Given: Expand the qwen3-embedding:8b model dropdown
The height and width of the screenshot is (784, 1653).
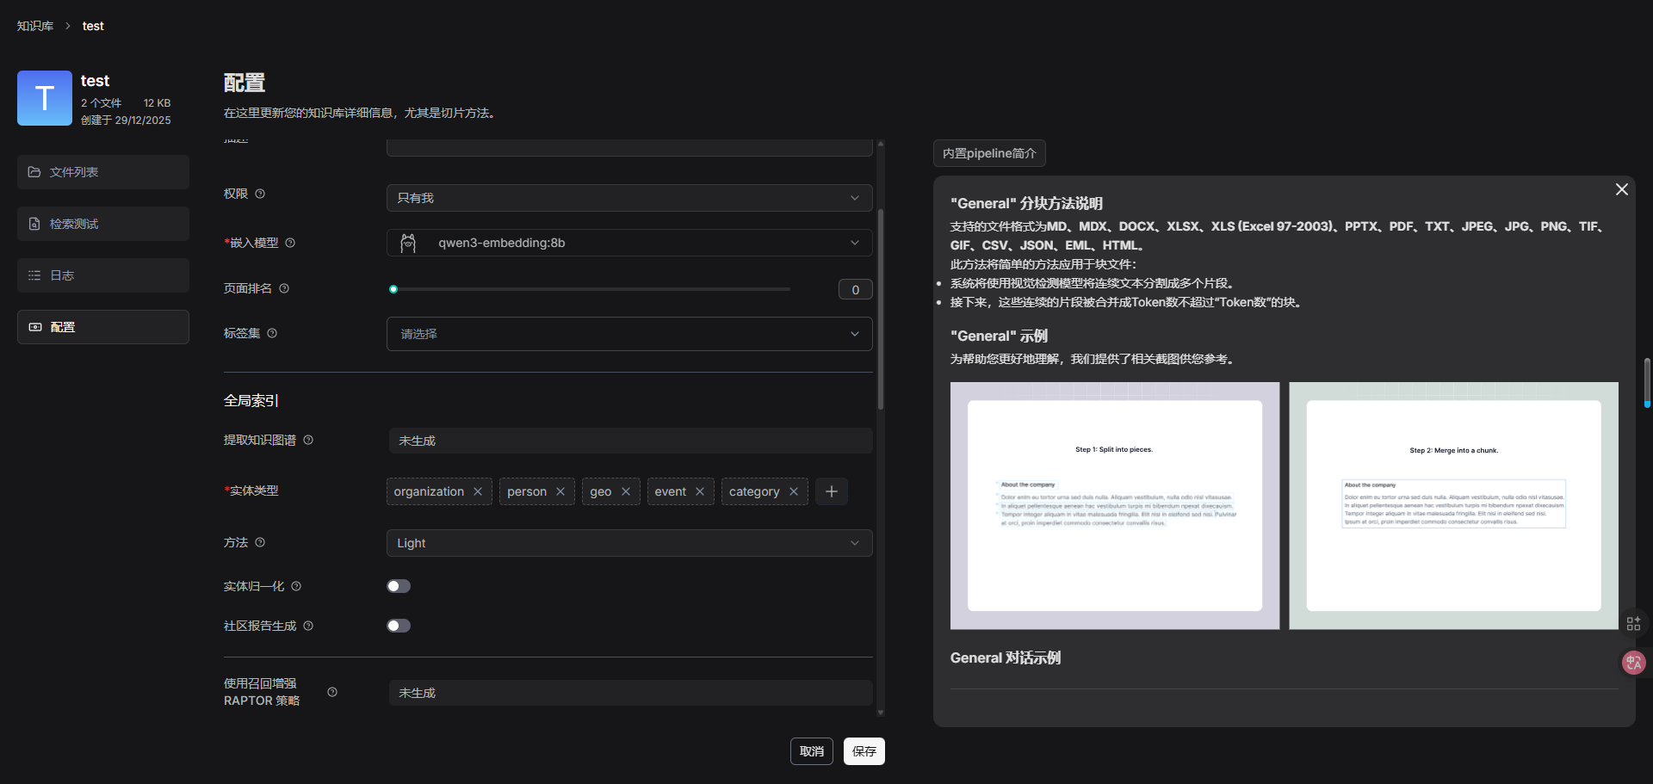Looking at the screenshot, I should pos(629,243).
